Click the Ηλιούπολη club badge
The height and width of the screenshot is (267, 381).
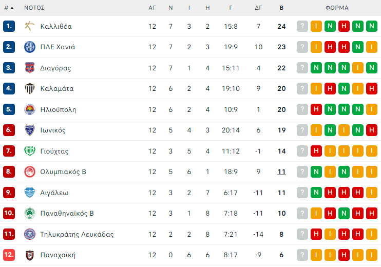[30, 109]
